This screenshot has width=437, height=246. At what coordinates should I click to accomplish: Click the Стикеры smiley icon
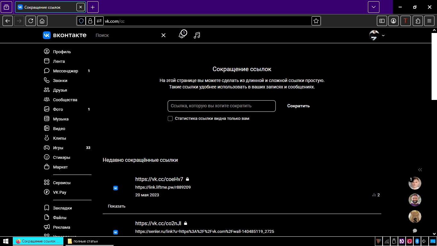pos(47,157)
